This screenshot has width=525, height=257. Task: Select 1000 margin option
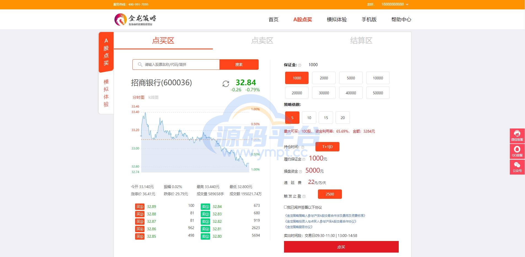[297, 78]
